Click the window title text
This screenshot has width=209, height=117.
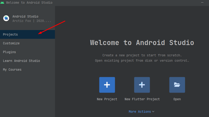click(29, 3)
